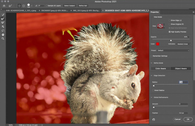Select the subtract from selection mode icon
The width and height of the screenshot is (195, 126).
click(x=24, y=6)
